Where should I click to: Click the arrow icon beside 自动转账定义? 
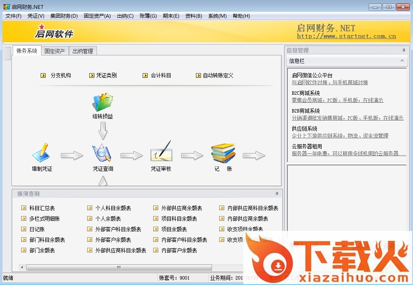pos(198,76)
